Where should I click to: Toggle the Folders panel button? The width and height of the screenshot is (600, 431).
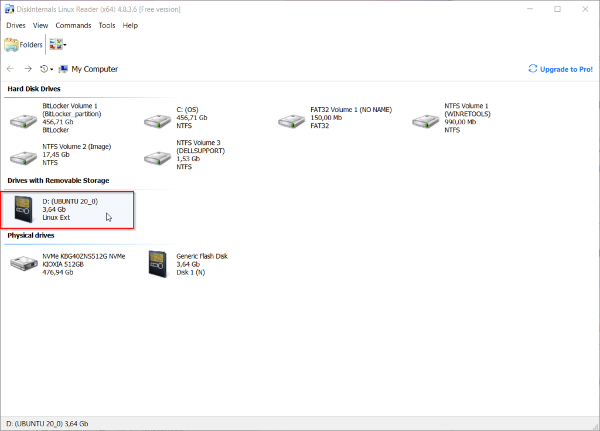click(x=23, y=45)
